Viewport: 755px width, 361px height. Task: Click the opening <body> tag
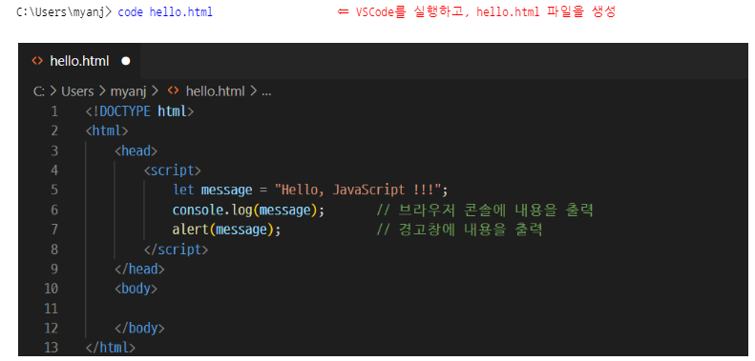[136, 289]
